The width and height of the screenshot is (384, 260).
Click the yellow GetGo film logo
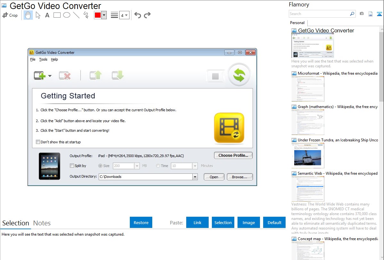229,128
